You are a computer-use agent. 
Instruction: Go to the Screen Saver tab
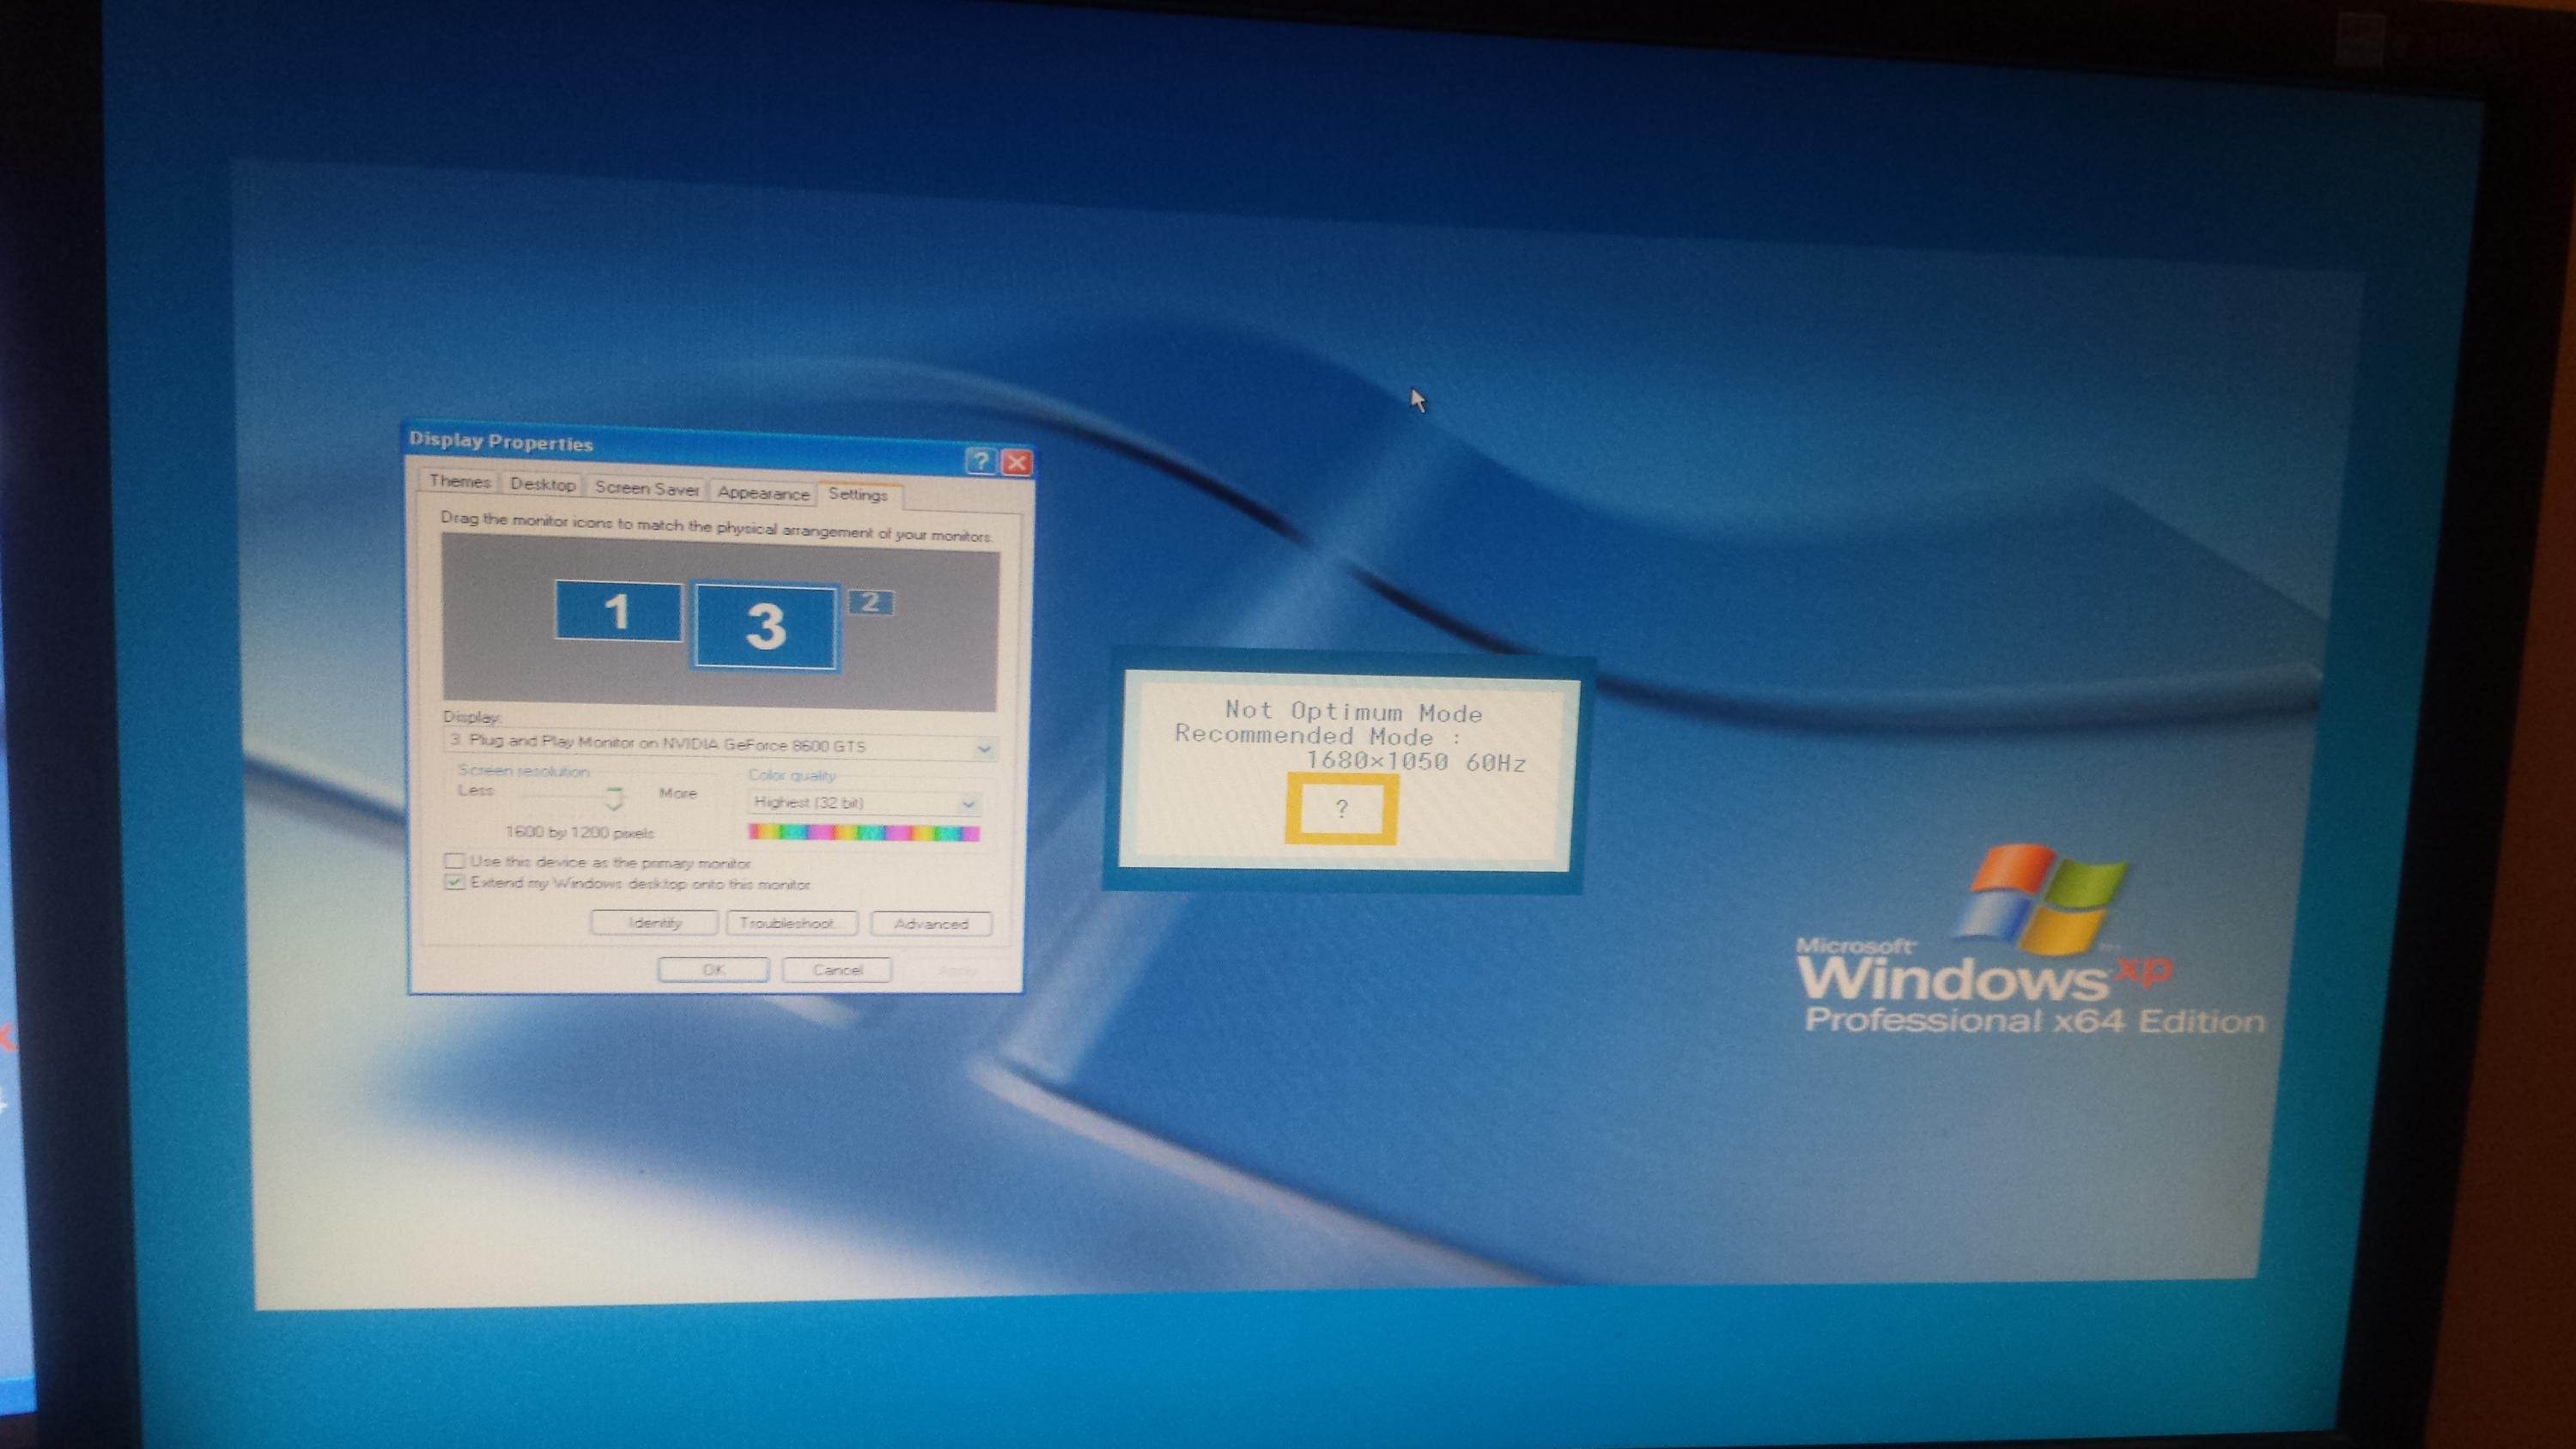tap(646, 488)
